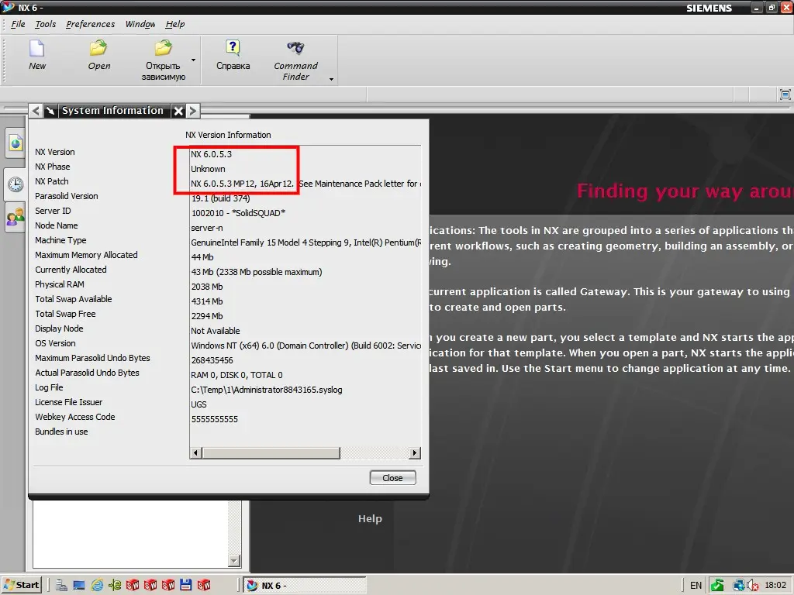Open the Window menu
This screenshot has width=794, height=595.
[140, 24]
